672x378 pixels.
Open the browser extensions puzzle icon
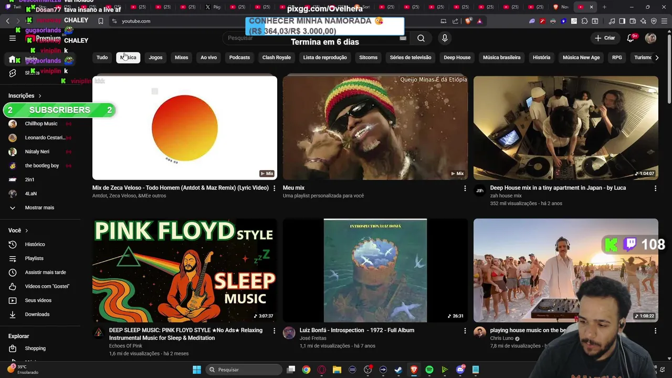pyautogui.click(x=584, y=21)
